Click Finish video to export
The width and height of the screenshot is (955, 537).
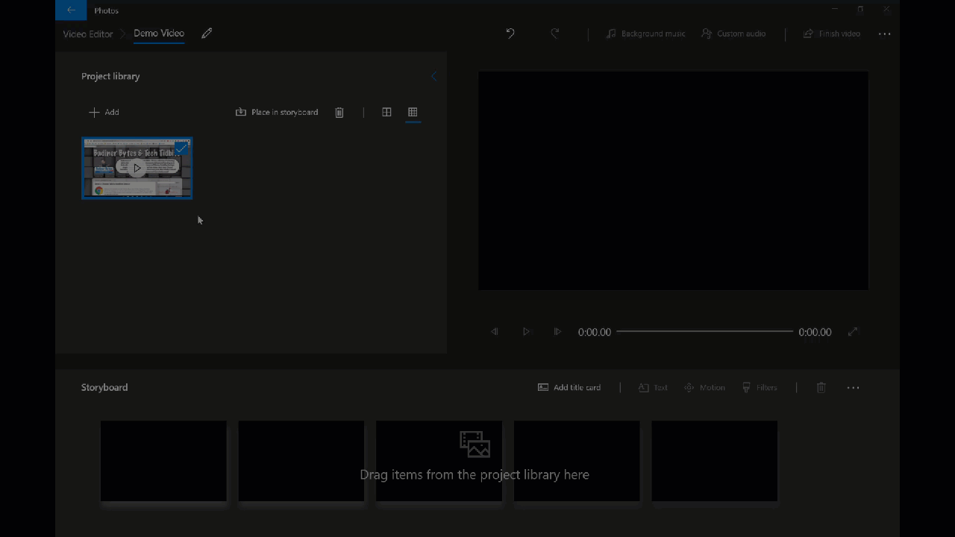[831, 34]
